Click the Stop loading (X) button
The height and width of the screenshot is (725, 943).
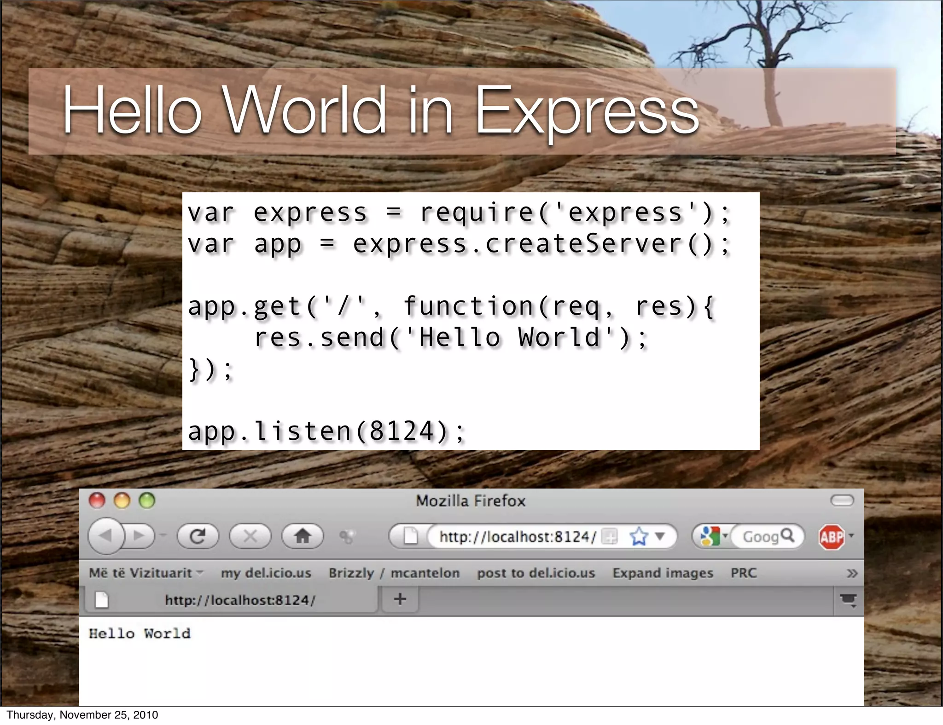(x=250, y=536)
